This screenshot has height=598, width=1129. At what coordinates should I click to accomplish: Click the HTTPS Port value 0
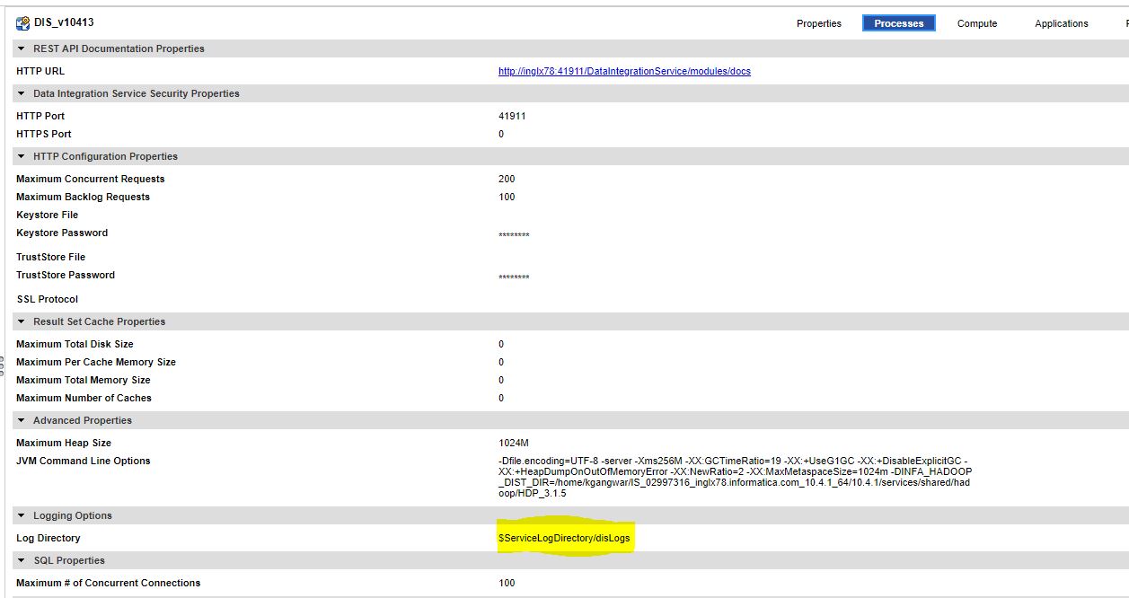[x=501, y=134]
